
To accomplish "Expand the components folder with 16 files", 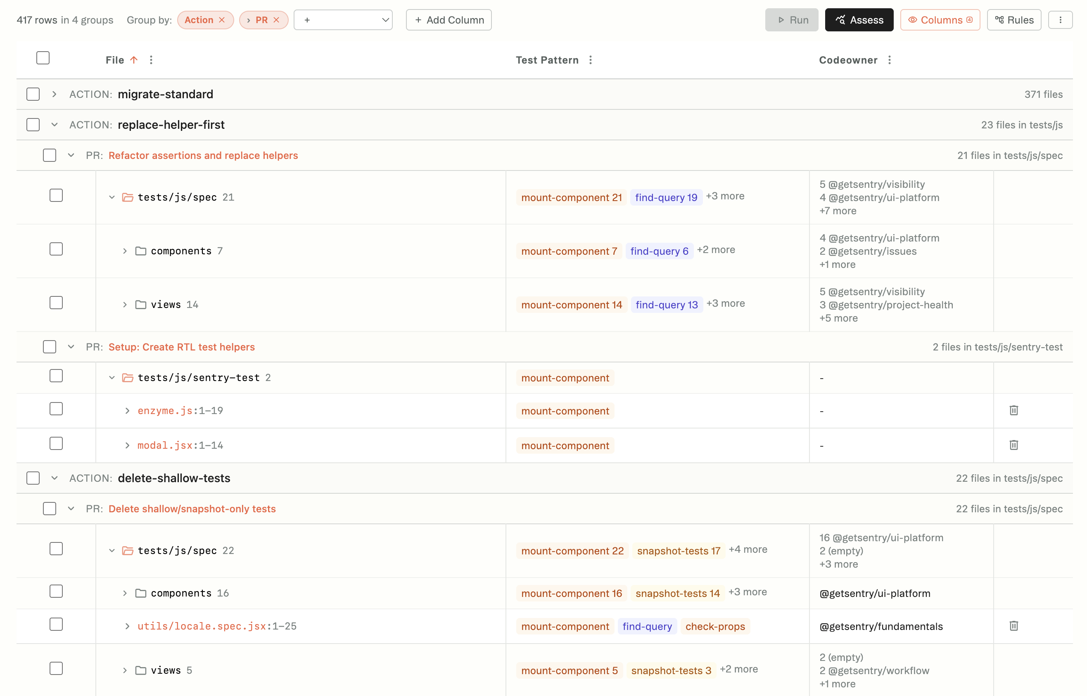I will click(x=125, y=593).
